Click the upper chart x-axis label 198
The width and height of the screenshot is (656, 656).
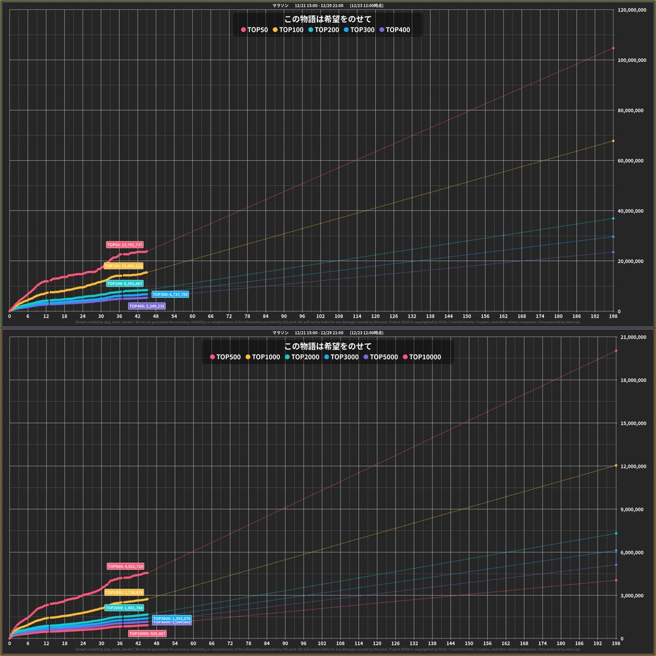tap(613, 316)
